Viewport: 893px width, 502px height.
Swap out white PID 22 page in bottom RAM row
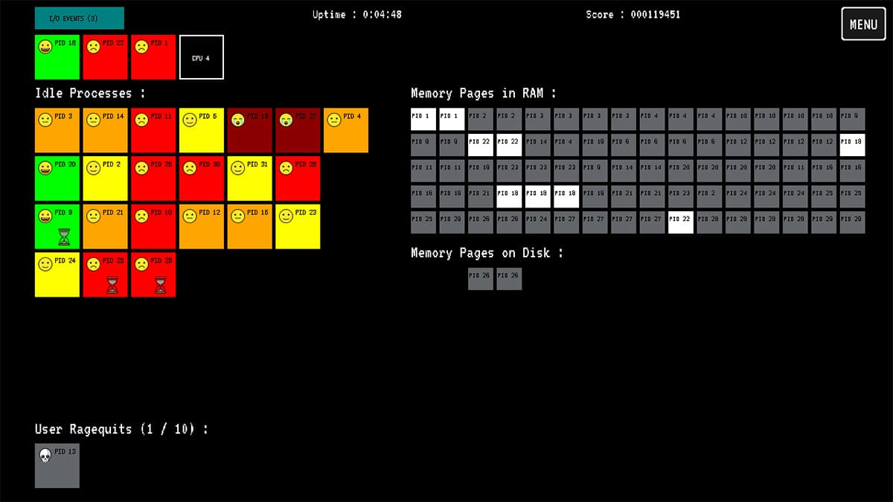pos(681,222)
